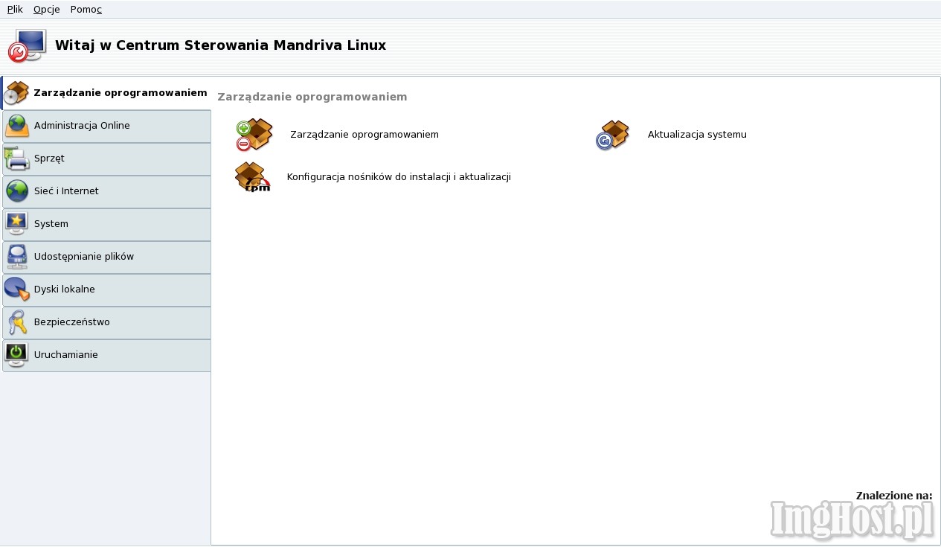The height and width of the screenshot is (547, 941).
Task: Click the Sprzęt printer icon
Action: [x=16, y=159]
